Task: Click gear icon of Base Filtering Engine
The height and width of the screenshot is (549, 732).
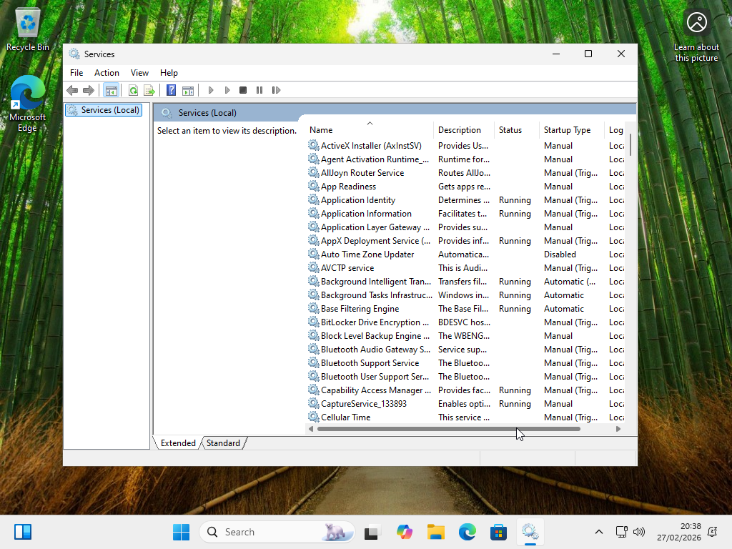Action: pyautogui.click(x=313, y=308)
